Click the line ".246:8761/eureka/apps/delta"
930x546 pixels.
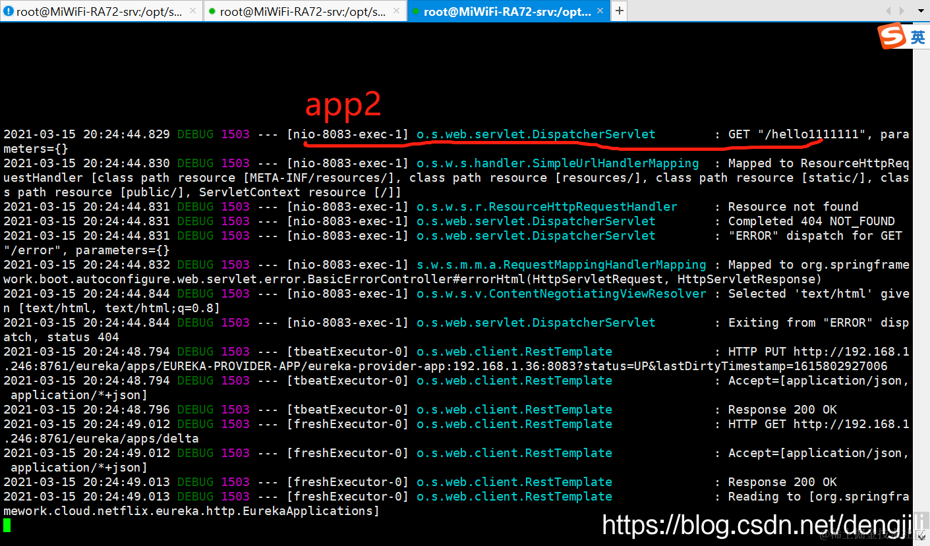tap(101, 439)
